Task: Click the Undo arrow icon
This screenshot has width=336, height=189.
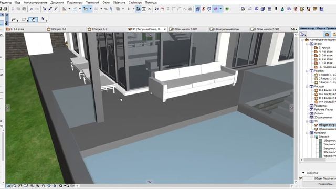Action: 31,9
